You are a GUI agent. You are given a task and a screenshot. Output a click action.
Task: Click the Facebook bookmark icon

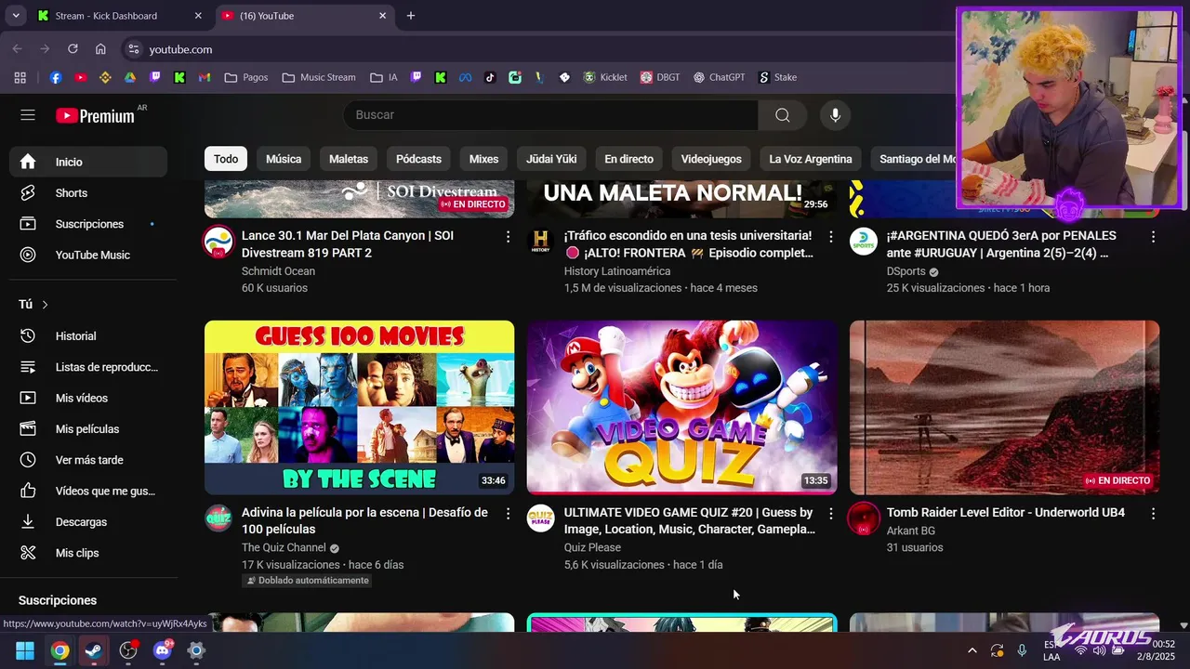point(56,77)
